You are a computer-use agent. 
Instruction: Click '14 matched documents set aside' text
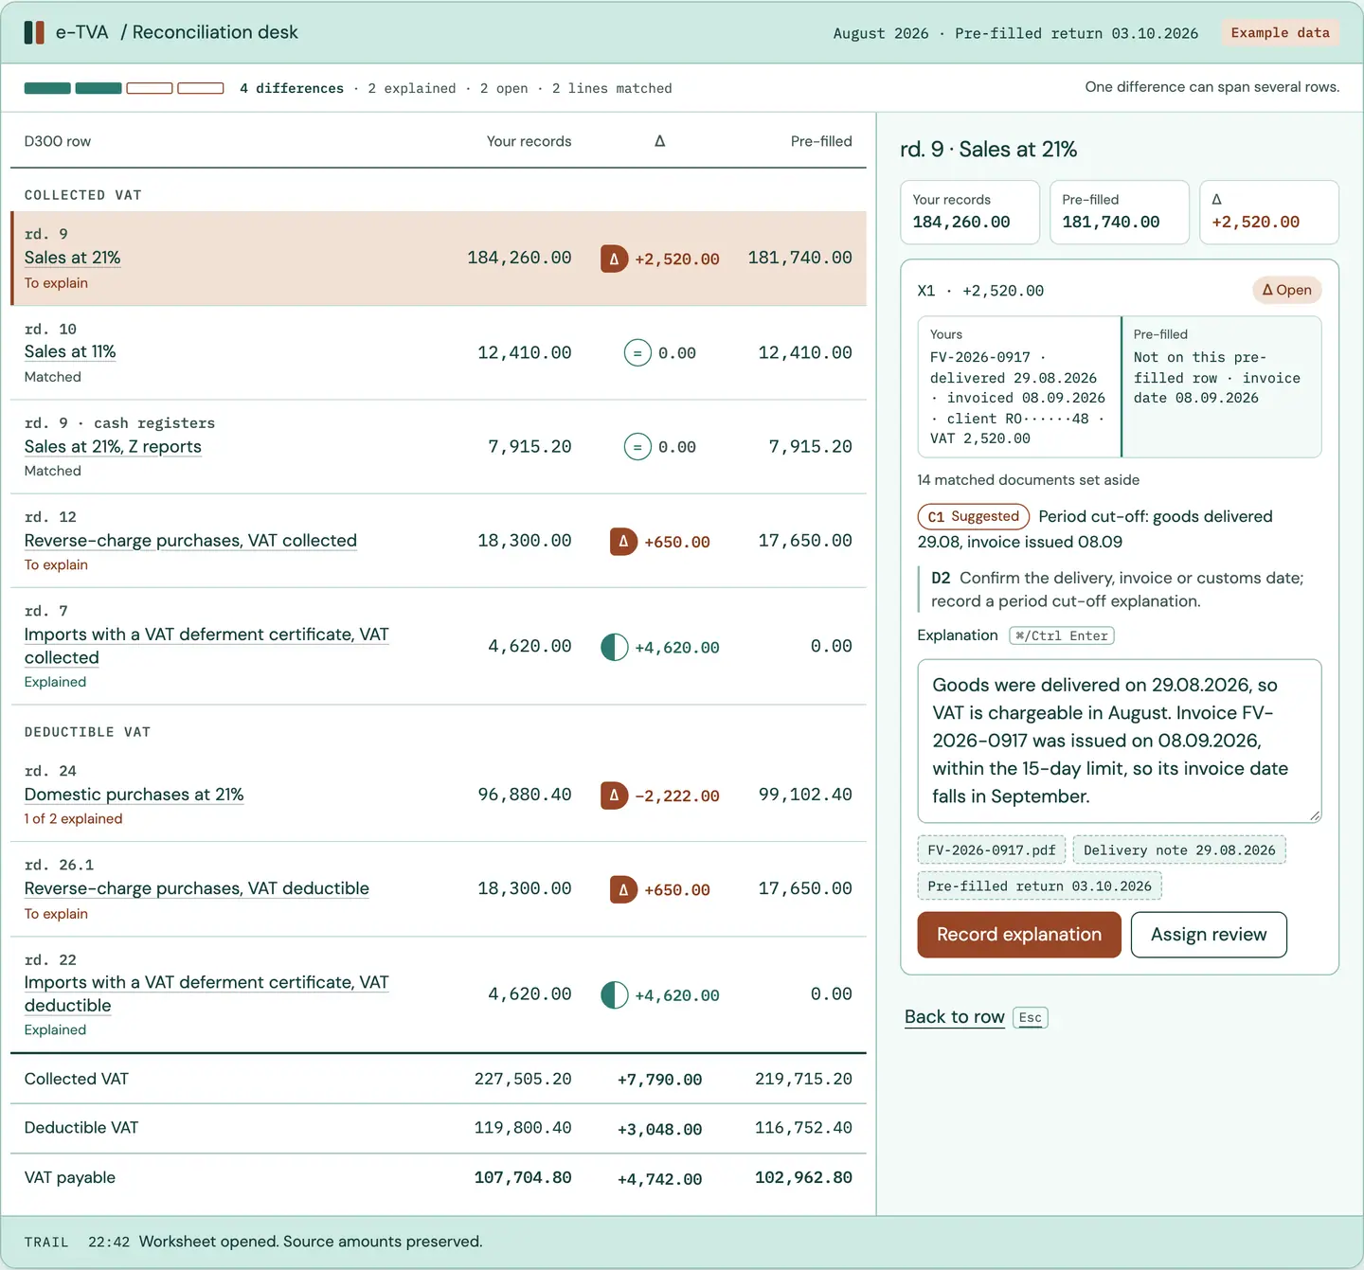(1029, 480)
